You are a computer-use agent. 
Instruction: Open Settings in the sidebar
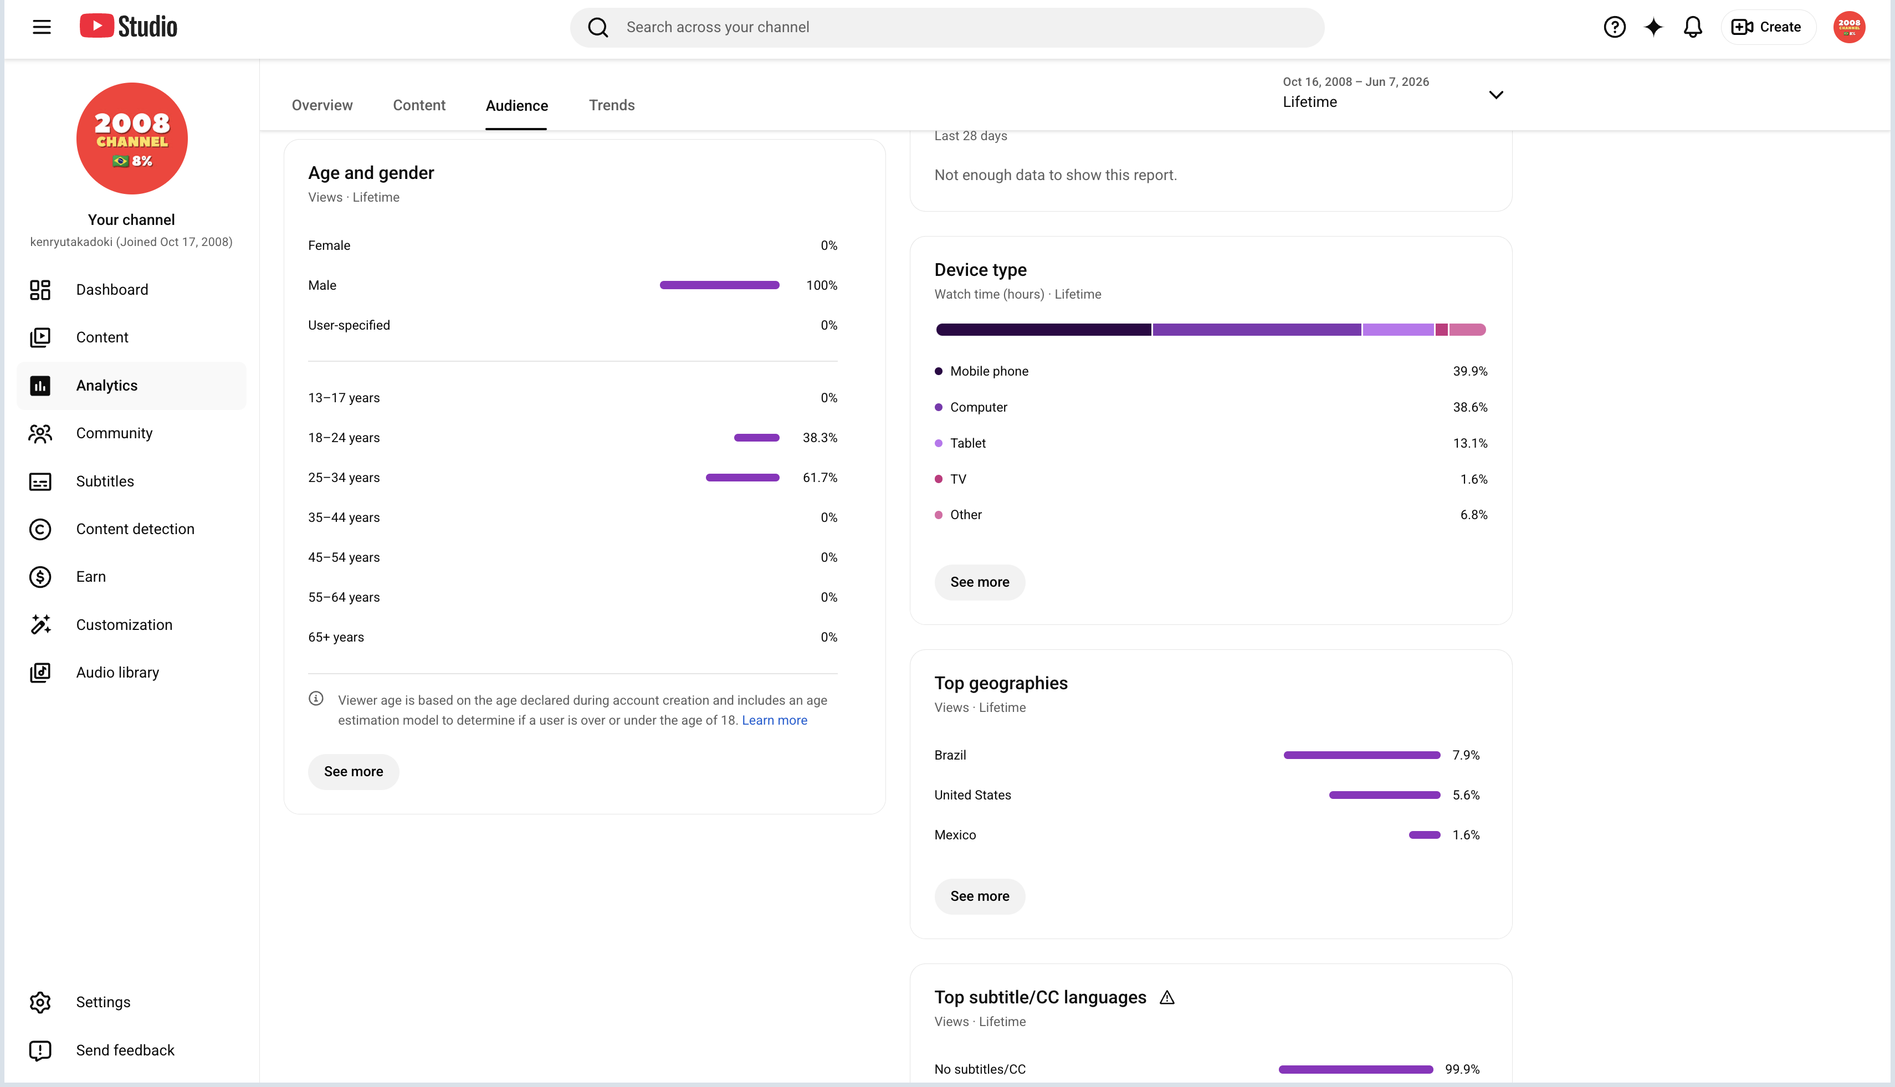(131, 1003)
